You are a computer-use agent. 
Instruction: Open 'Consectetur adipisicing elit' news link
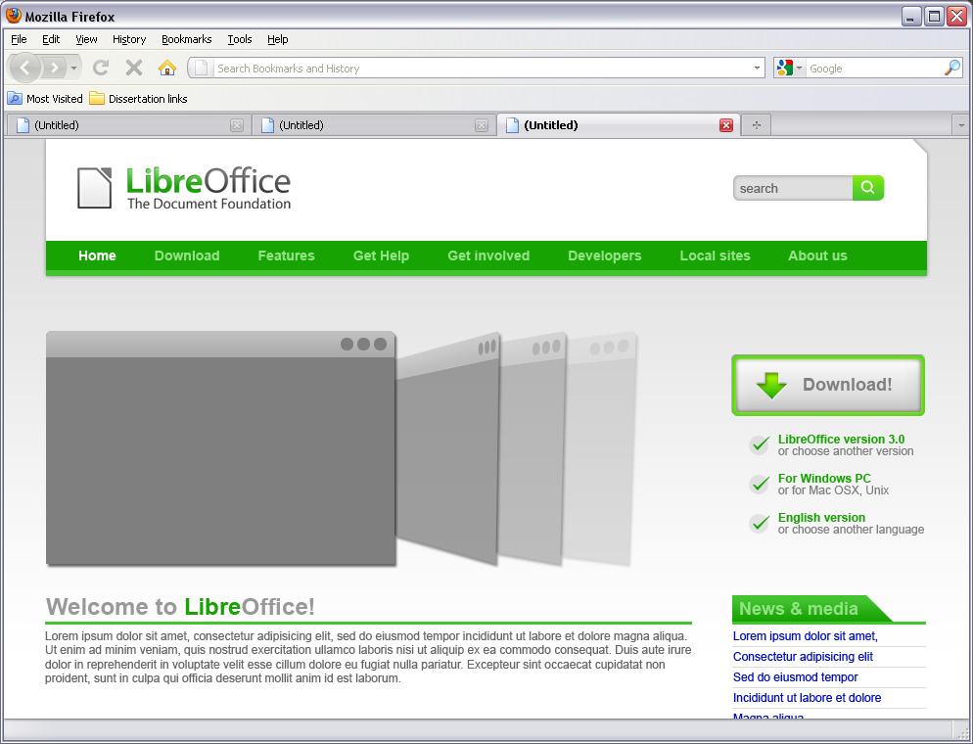coord(803,657)
